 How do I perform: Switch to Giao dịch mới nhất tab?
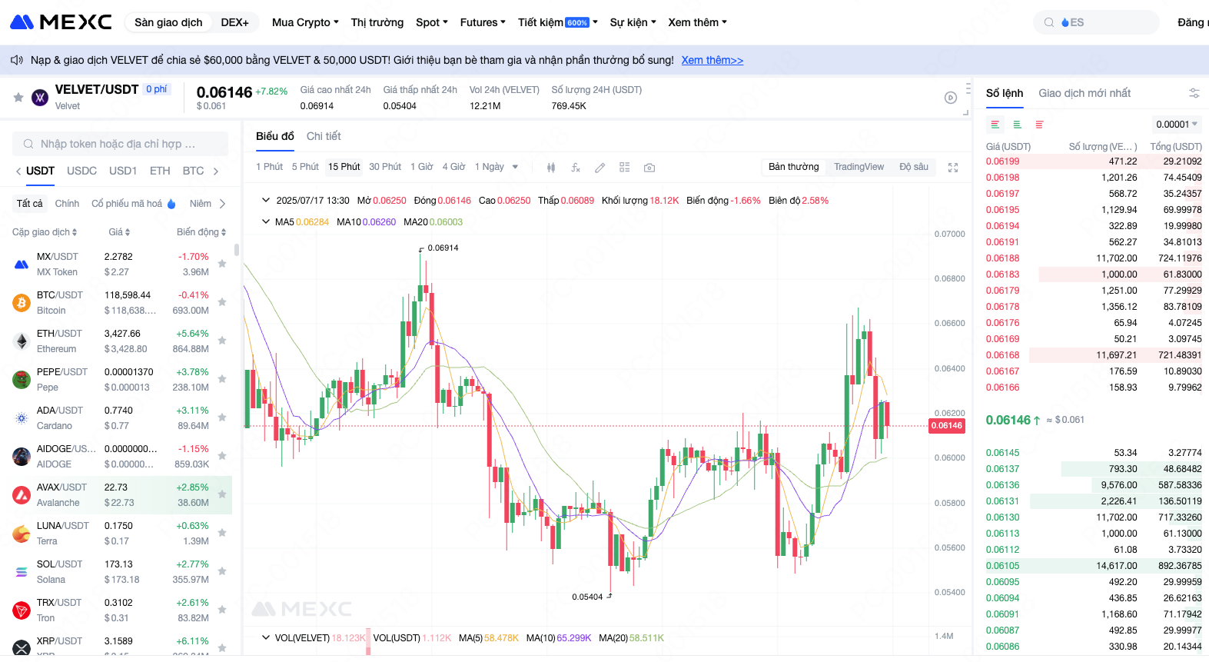coord(1084,93)
